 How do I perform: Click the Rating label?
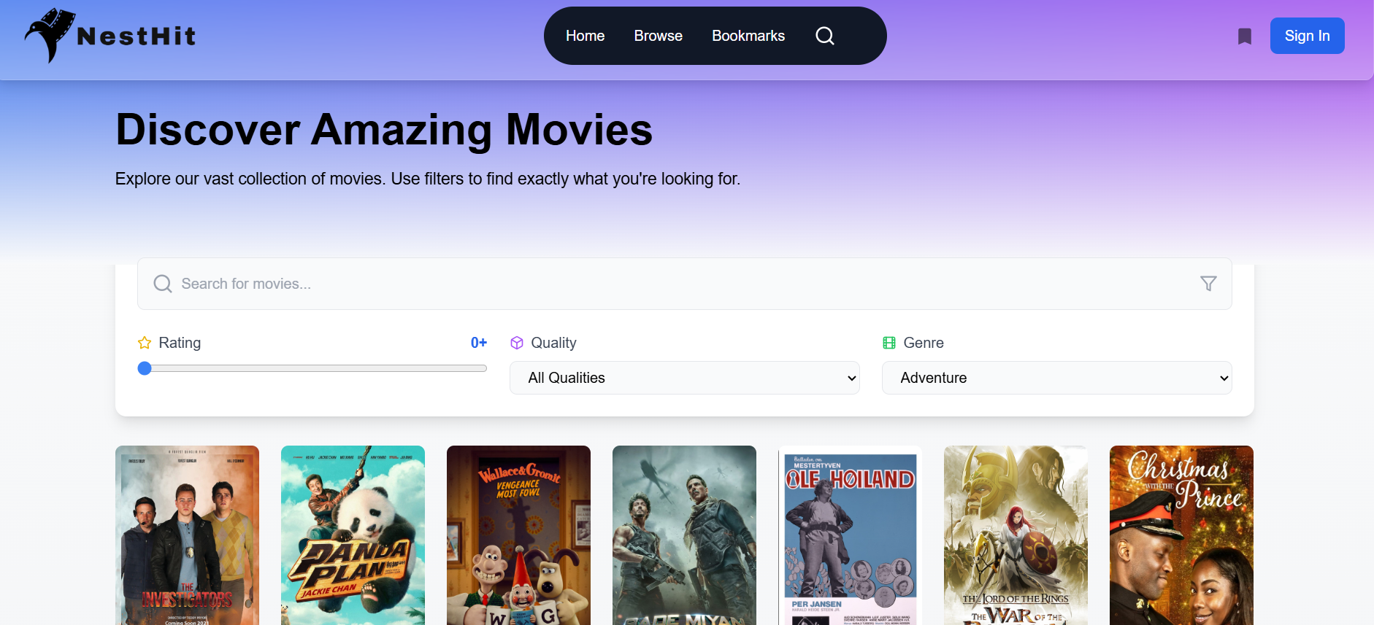point(180,343)
